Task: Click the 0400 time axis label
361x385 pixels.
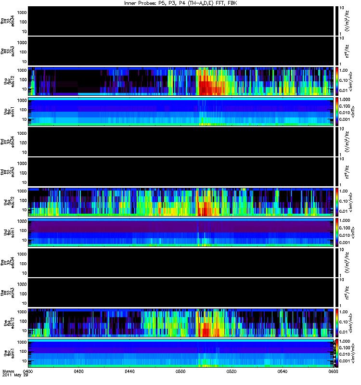Action: click(x=28, y=371)
